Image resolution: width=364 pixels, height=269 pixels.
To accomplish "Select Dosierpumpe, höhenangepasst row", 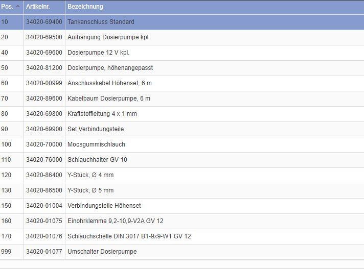I will tap(110, 68).
